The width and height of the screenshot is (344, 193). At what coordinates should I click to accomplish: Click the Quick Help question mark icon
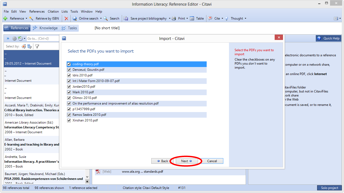pyautogui.click(x=319, y=38)
